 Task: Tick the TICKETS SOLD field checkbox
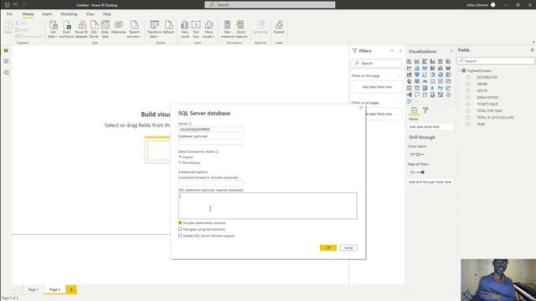tap(468, 104)
